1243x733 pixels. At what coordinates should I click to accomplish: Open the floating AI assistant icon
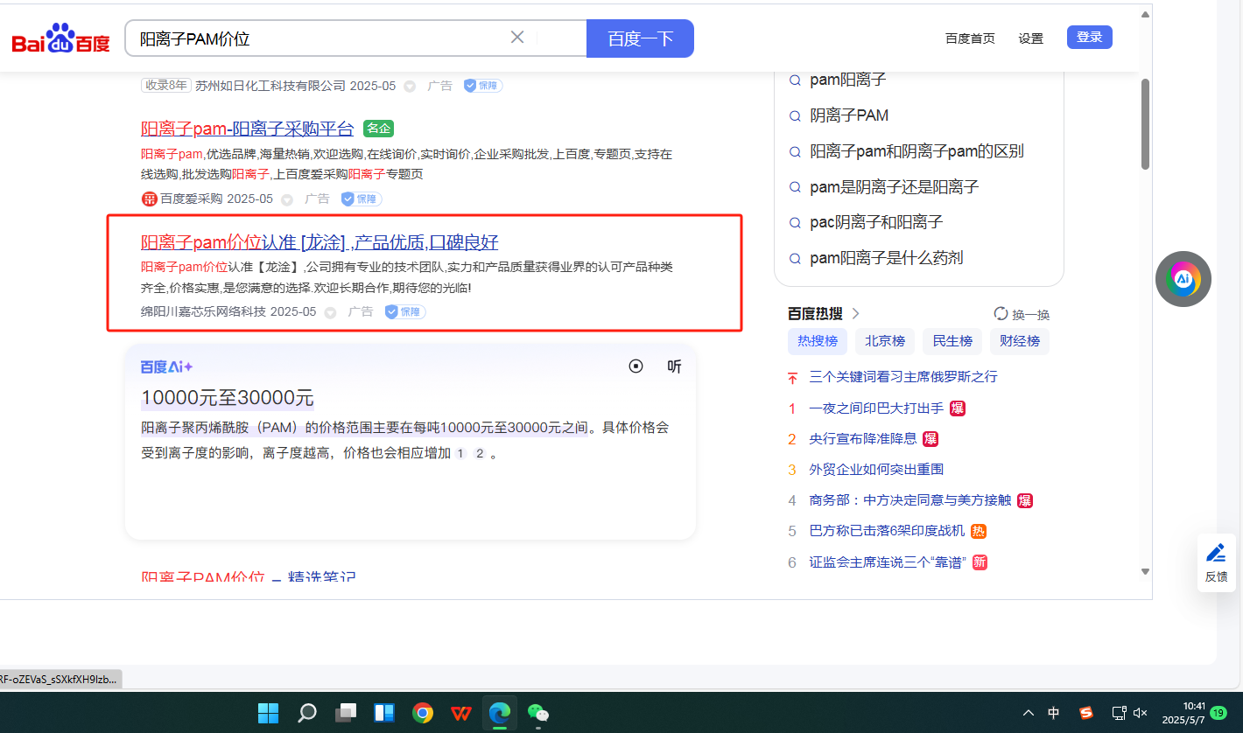point(1183,279)
